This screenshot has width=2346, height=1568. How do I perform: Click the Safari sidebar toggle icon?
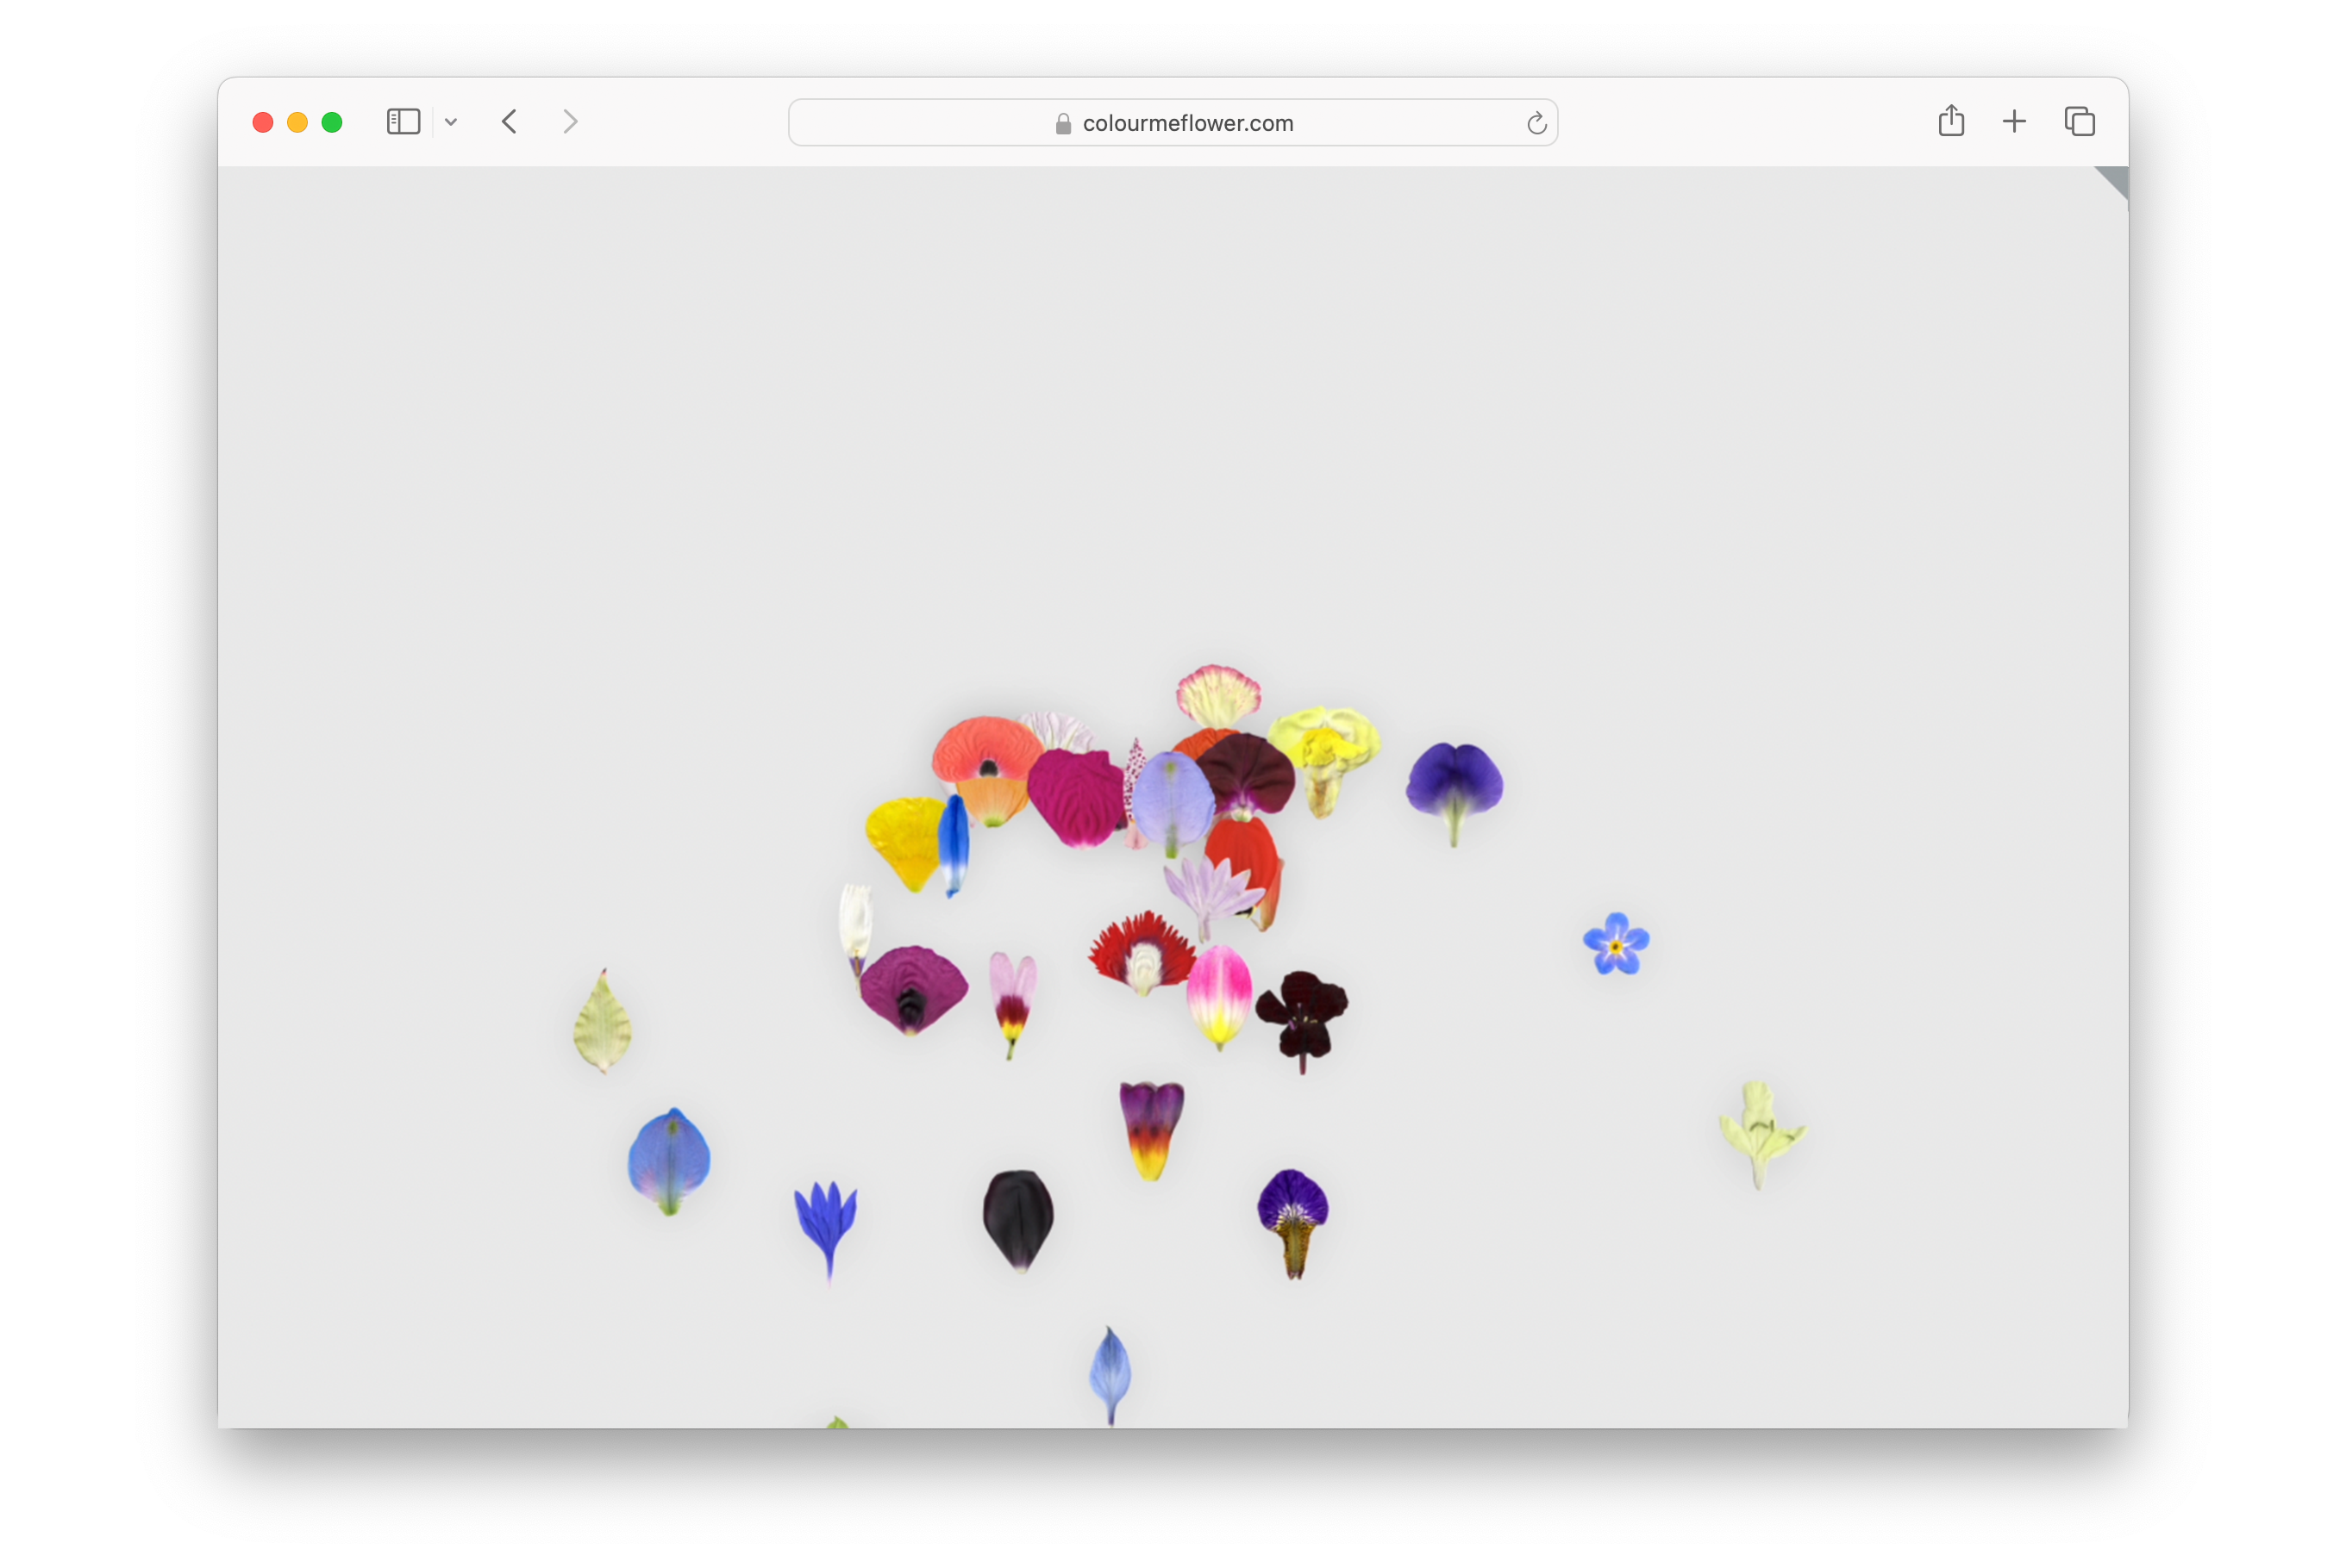(x=403, y=122)
